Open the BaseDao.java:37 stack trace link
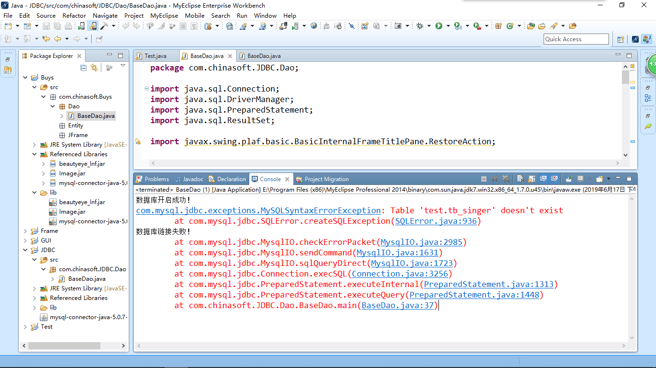Viewport: 656px width, 368px height. coord(398,306)
